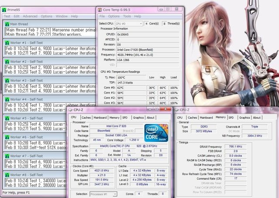Switch to Mainboard tab in left CPU-Z
Screen dimensions: 279x198
(x=100, y=117)
